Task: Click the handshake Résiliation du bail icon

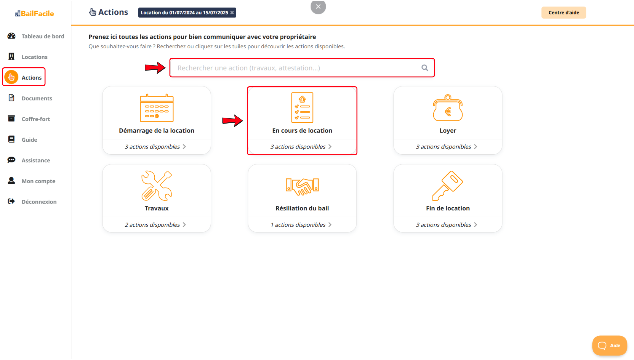Action: pos(302,186)
